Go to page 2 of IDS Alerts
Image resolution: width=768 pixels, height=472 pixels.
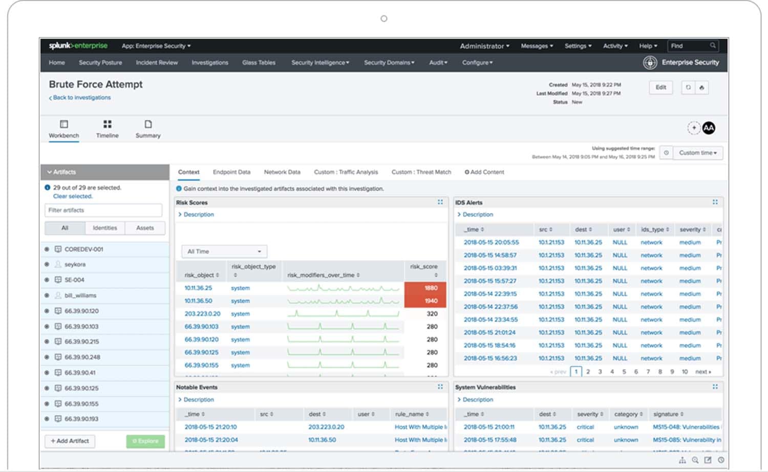tap(588, 372)
